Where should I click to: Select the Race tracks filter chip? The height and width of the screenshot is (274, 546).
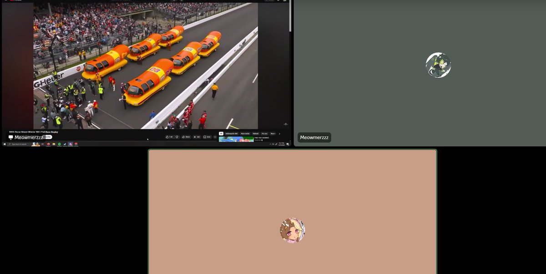[245, 134]
